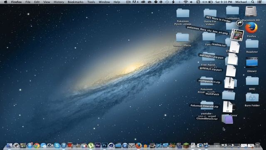The width and height of the screenshot is (266, 150).
Task: Open the Apple menu
Action: [5, 2]
